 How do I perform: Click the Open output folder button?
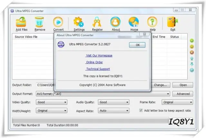click(x=183, y=85)
